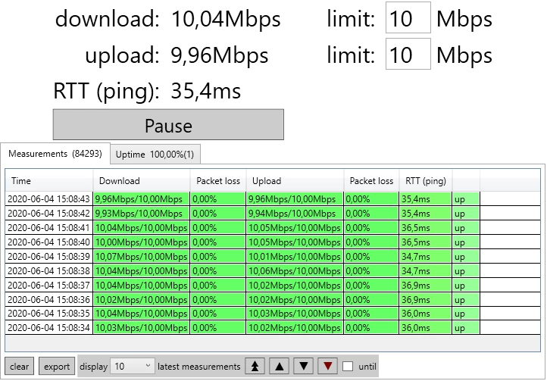Sort by the Upload column header

click(295, 181)
